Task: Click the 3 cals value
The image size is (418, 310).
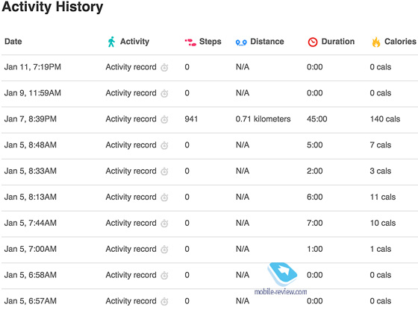Action: coord(381,171)
